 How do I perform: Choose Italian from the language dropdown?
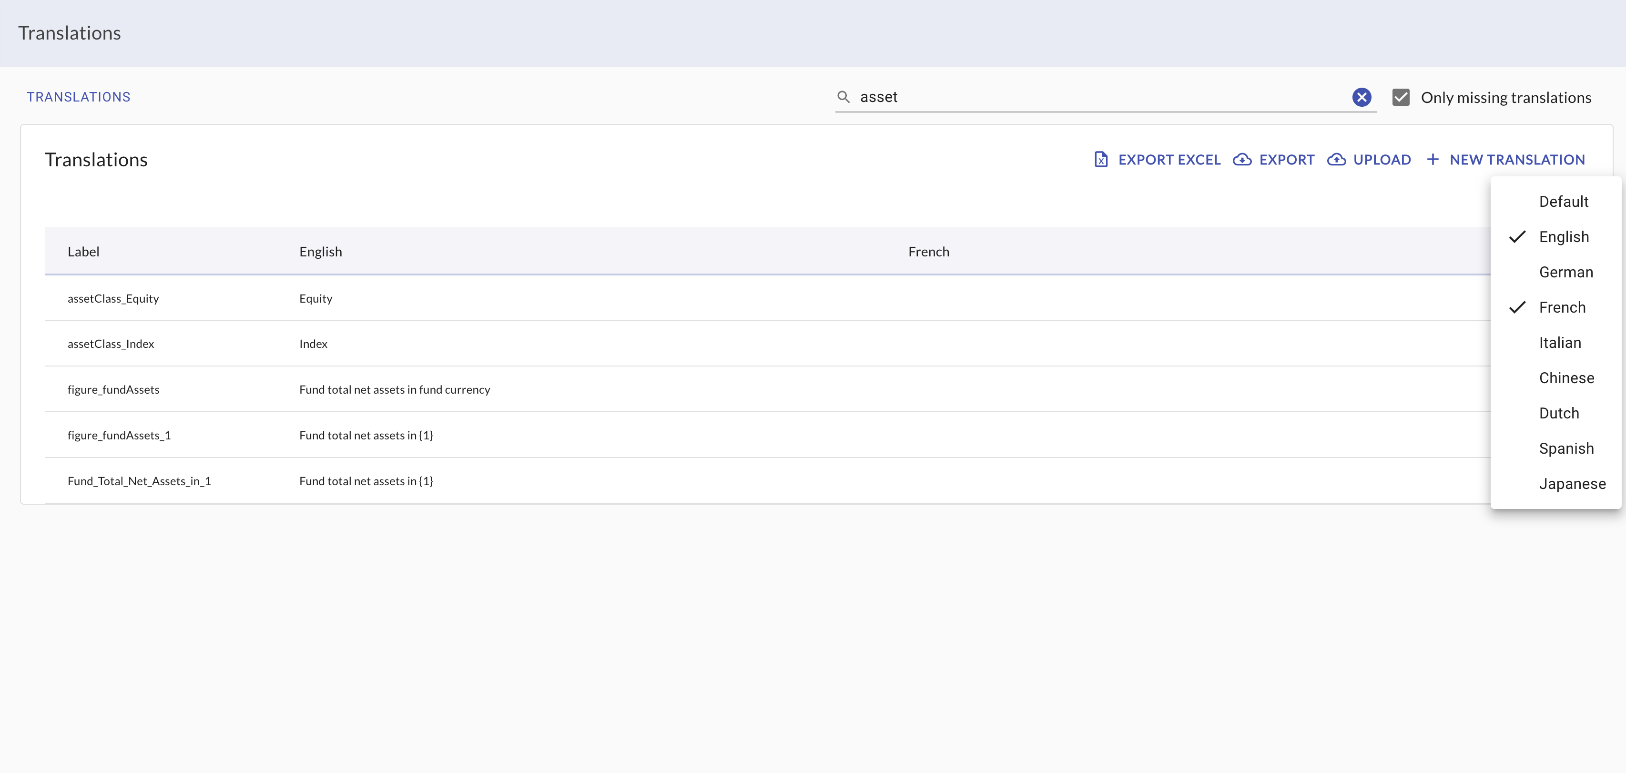pyautogui.click(x=1560, y=343)
